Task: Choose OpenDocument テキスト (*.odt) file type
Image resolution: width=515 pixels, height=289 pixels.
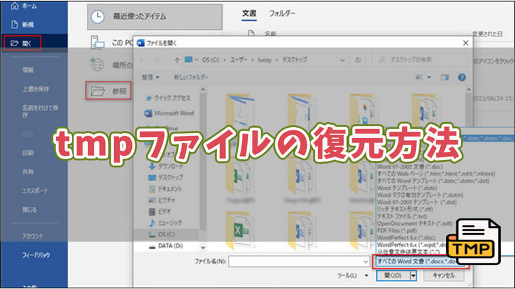Action: pyautogui.click(x=415, y=223)
